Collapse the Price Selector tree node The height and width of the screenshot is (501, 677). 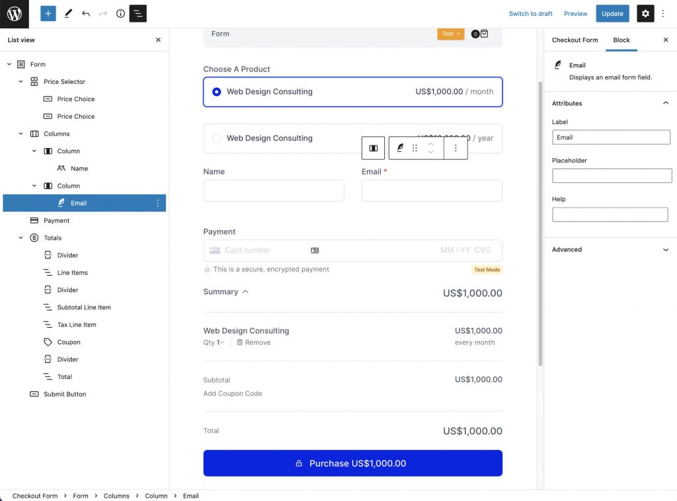[20, 82]
